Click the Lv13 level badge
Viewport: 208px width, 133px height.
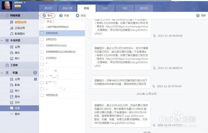(x=18, y=6)
